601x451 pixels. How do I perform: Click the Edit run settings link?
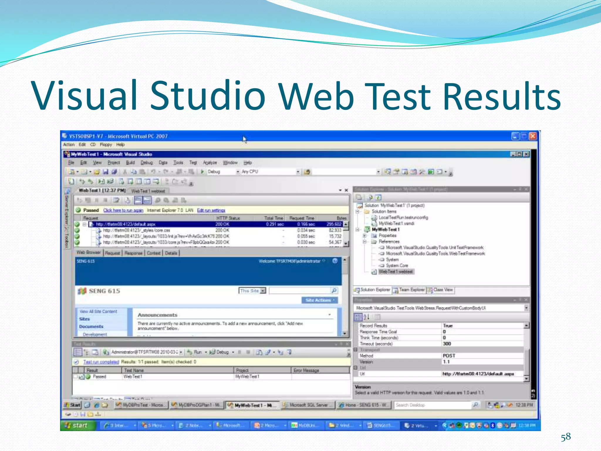coord(211,210)
